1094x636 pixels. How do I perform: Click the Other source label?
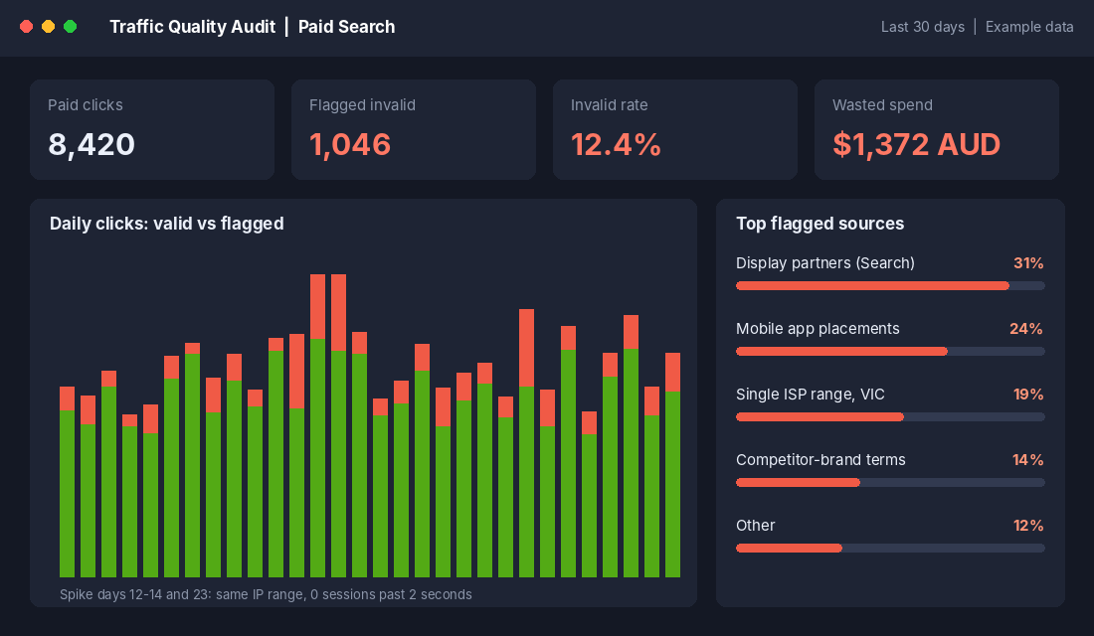tap(756, 525)
